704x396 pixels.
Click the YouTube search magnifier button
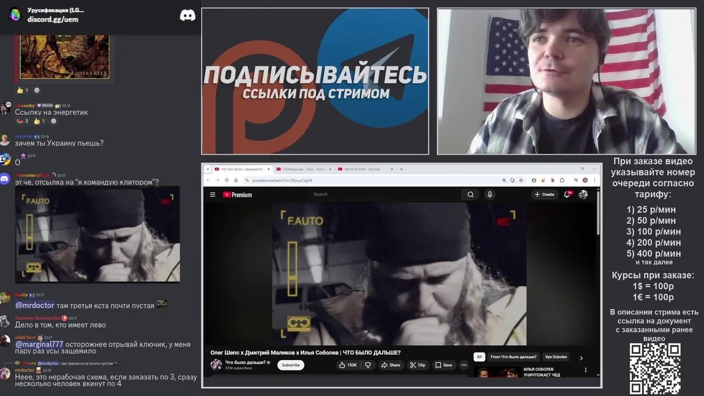coord(470,194)
